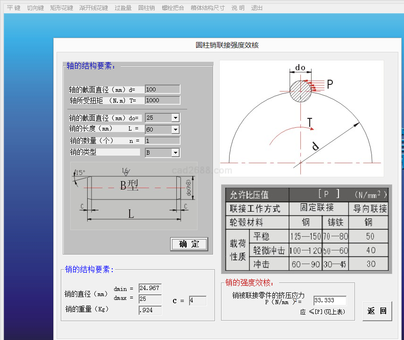Select the c = value field
The image size is (404, 340).
click(198, 300)
